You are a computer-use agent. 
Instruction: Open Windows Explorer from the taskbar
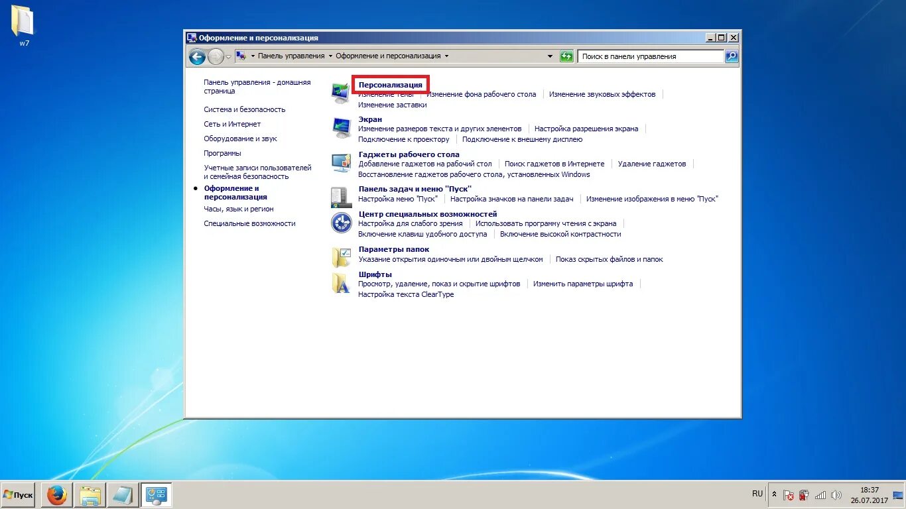[90, 495]
